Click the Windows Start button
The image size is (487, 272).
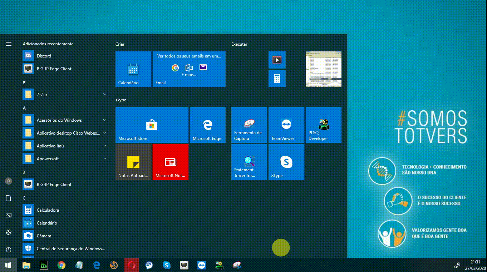point(9,265)
